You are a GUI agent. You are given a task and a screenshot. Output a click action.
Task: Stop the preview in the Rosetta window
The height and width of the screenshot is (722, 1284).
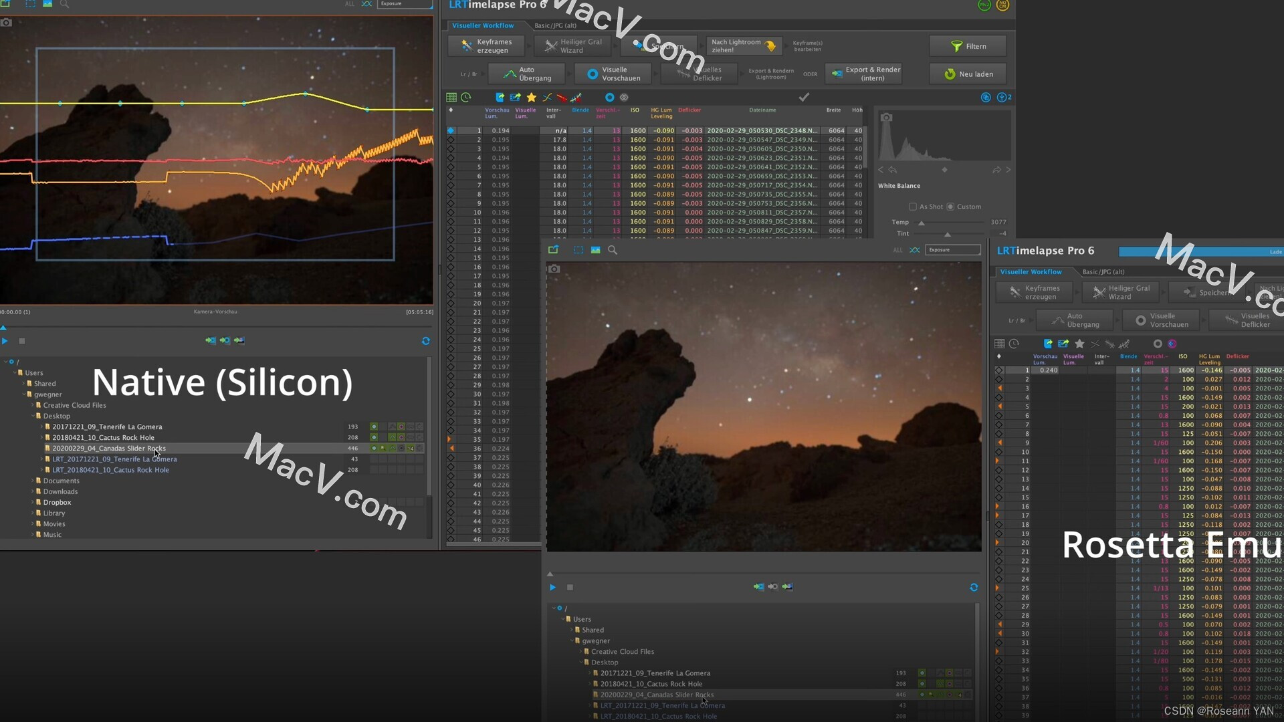(x=570, y=588)
